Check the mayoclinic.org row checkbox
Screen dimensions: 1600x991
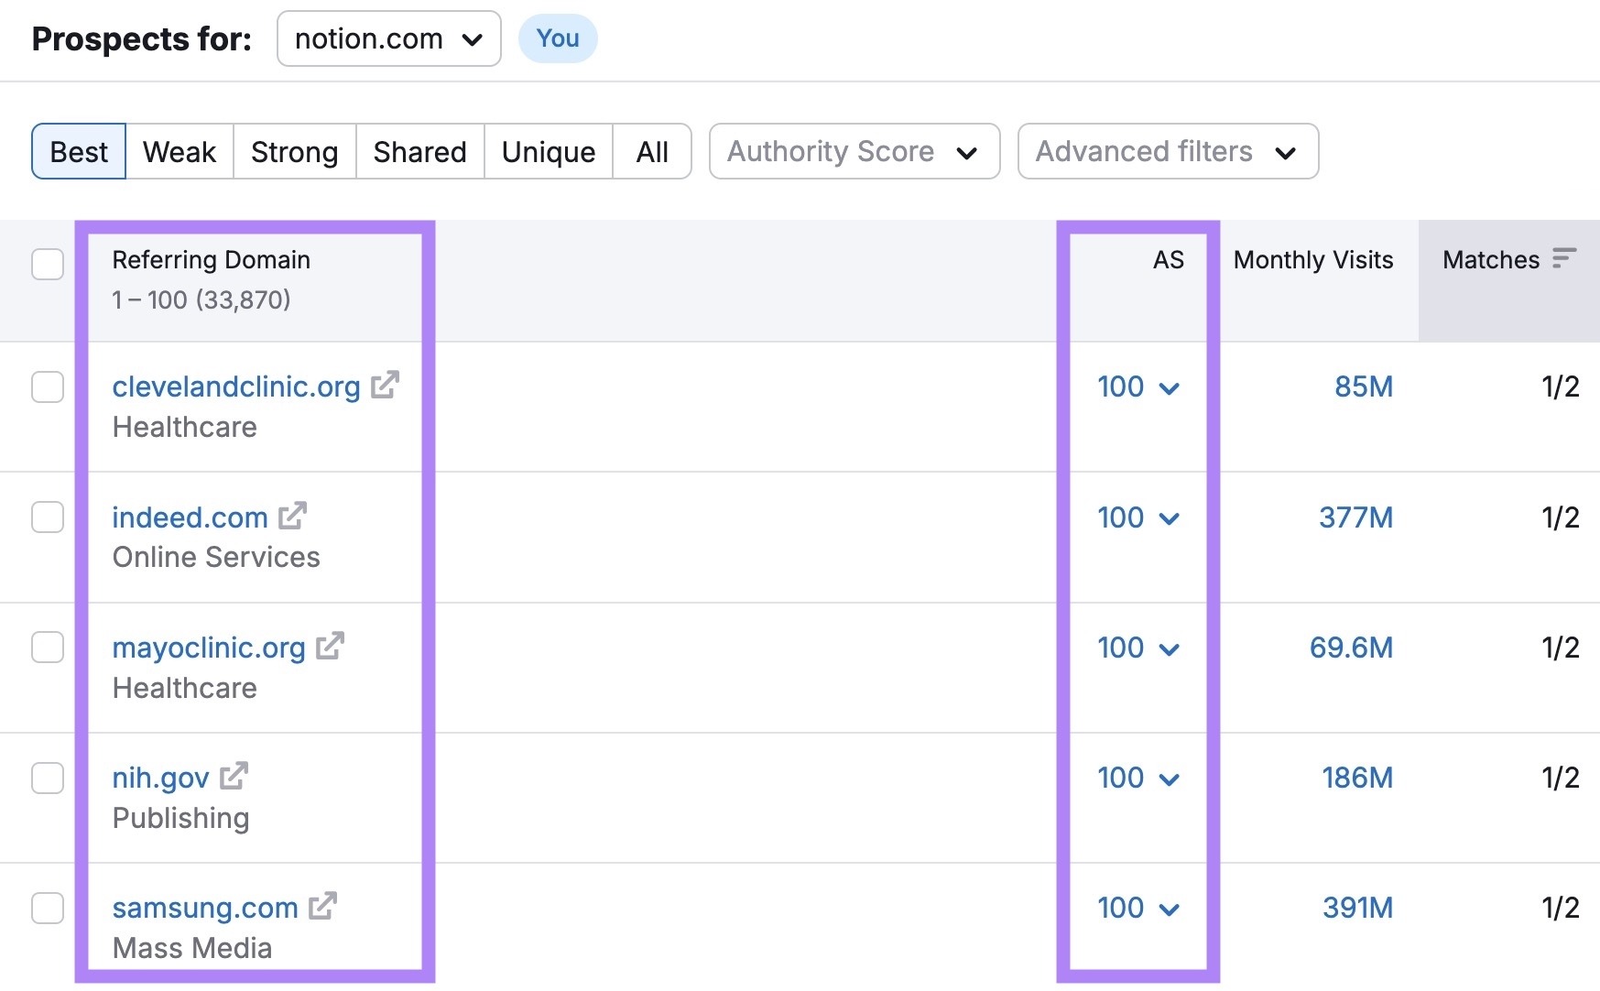point(48,647)
